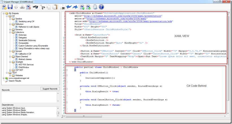Click the code editor horizontal scrollbar thumb
Image resolution: width=232 pixels, height=124 pixels.
84,116
